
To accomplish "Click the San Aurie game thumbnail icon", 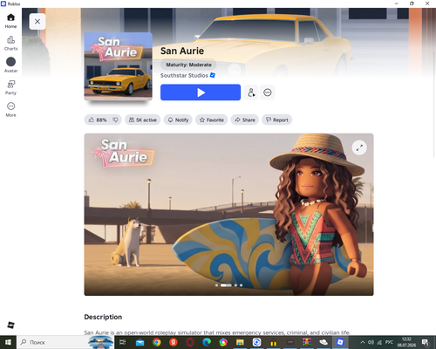I will pyautogui.click(x=118, y=66).
